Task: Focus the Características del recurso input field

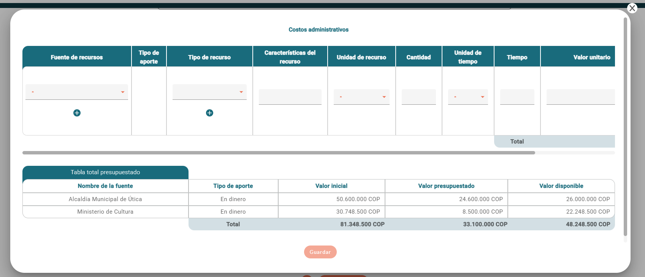Action: point(290,97)
